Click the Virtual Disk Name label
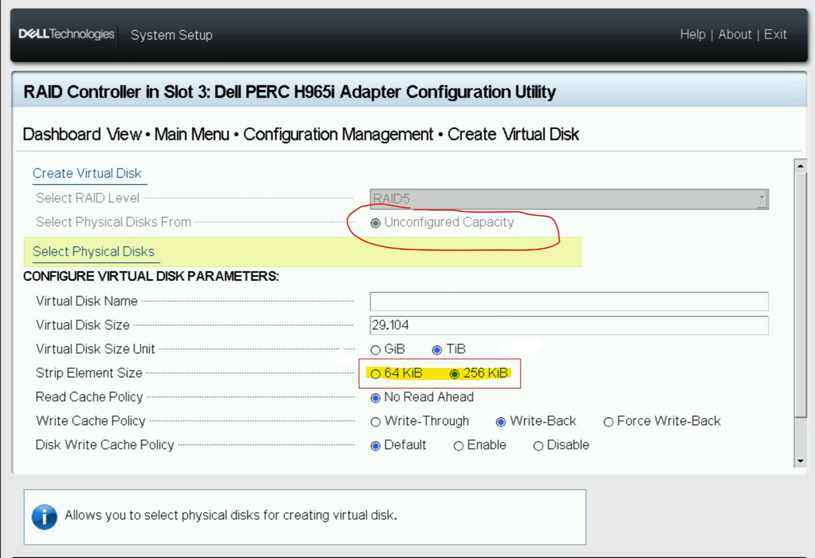815x558 pixels. (86, 301)
